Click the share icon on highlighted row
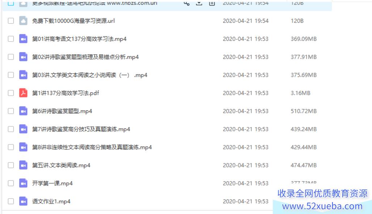Viewport: 372px width, 214px height. pos(186,3)
